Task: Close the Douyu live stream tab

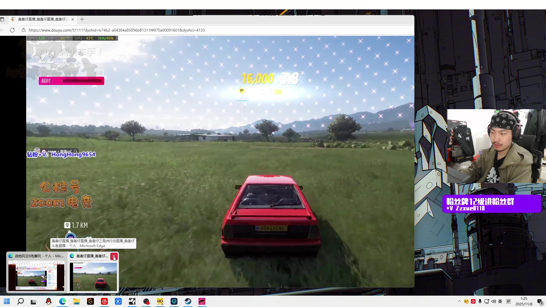Action: point(73,19)
